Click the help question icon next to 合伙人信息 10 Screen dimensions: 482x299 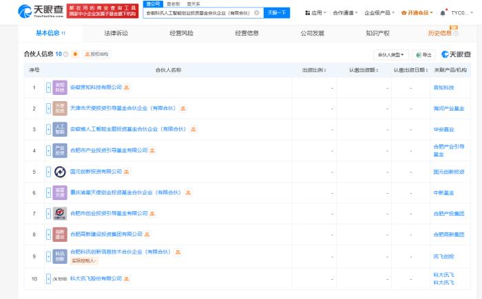pos(66,54)
